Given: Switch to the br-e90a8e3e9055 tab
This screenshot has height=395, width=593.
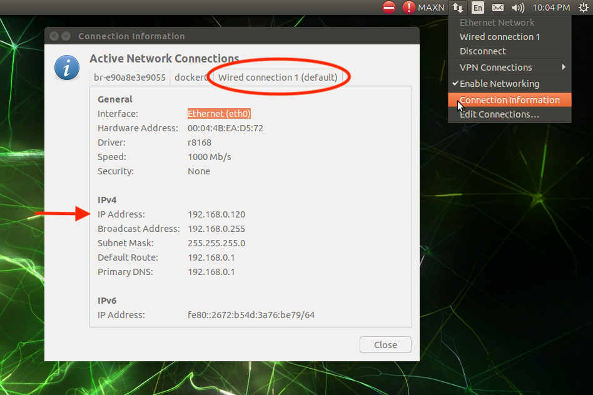Looking at the screenshot, I should tap(130, 77).
